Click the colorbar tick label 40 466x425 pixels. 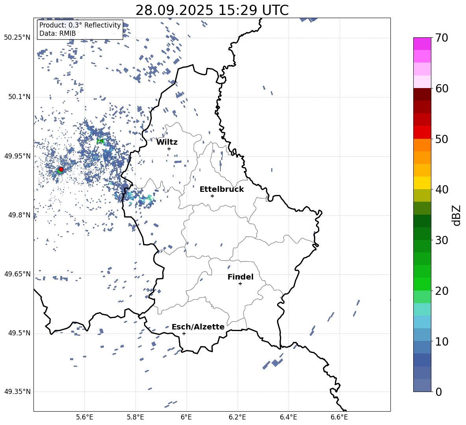442,190
